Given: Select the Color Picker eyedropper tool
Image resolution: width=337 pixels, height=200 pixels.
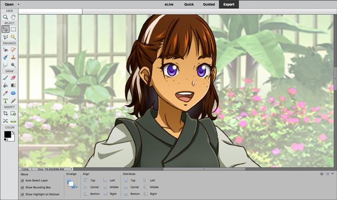Looking at the screenshot, I should pyautogui.click(x=5, y=93).
